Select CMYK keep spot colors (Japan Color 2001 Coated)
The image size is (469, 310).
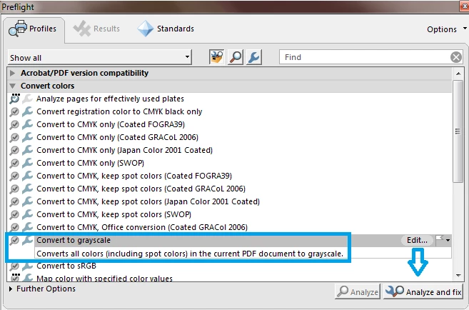pos(148,201)
